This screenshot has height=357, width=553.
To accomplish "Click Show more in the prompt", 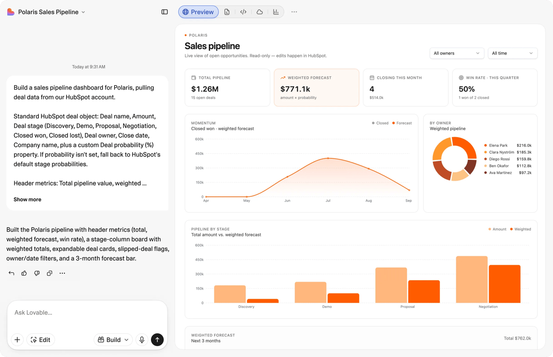I will [27, 199].
